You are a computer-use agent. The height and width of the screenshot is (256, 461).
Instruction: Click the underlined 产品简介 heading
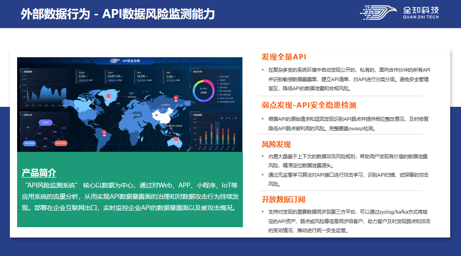[x=39, y=173]
